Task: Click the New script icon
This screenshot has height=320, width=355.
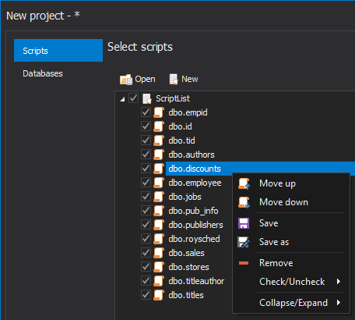Action: (174, 79)
